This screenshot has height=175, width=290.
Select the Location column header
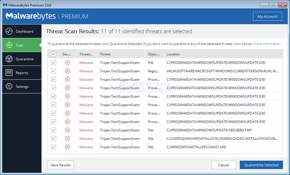[x=173, y=54]
